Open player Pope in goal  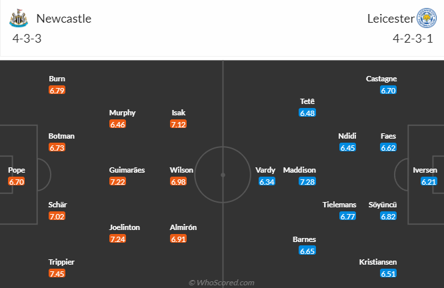(17, 170)
